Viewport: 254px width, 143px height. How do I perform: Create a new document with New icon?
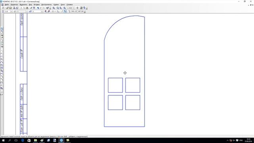3,8
